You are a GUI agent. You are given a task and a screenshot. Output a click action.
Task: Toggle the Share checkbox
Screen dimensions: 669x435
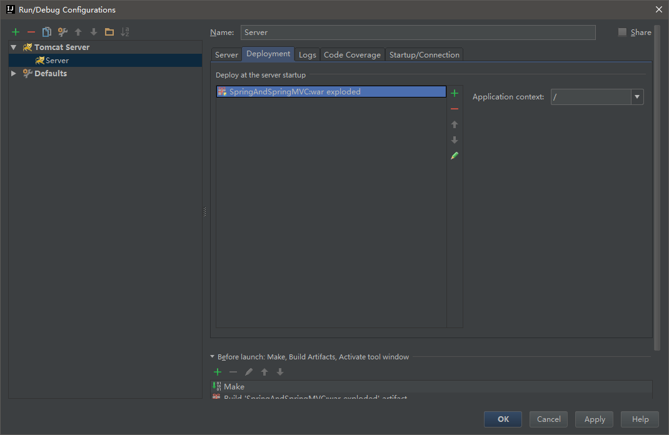pyautogui.click(x=623, y=32)
